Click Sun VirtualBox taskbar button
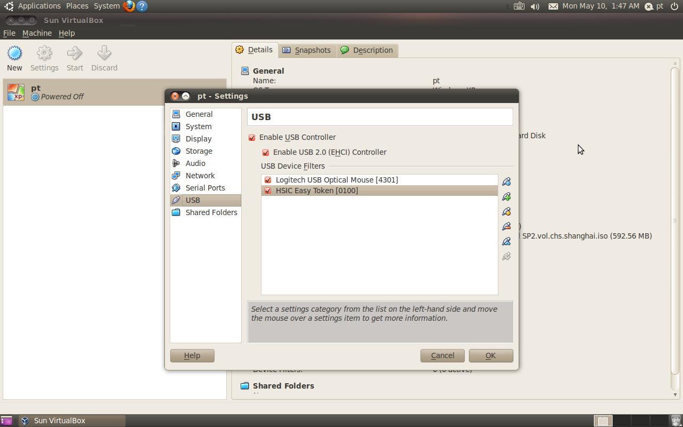 pos(72,421)
